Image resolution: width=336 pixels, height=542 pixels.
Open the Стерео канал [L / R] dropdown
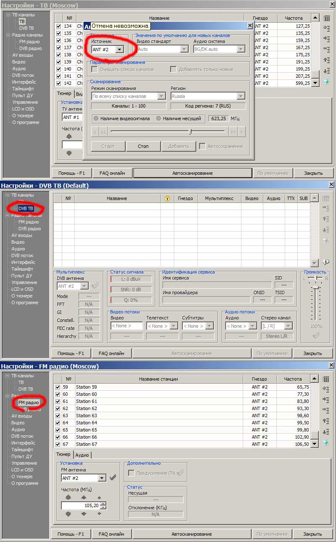point(288,326)
